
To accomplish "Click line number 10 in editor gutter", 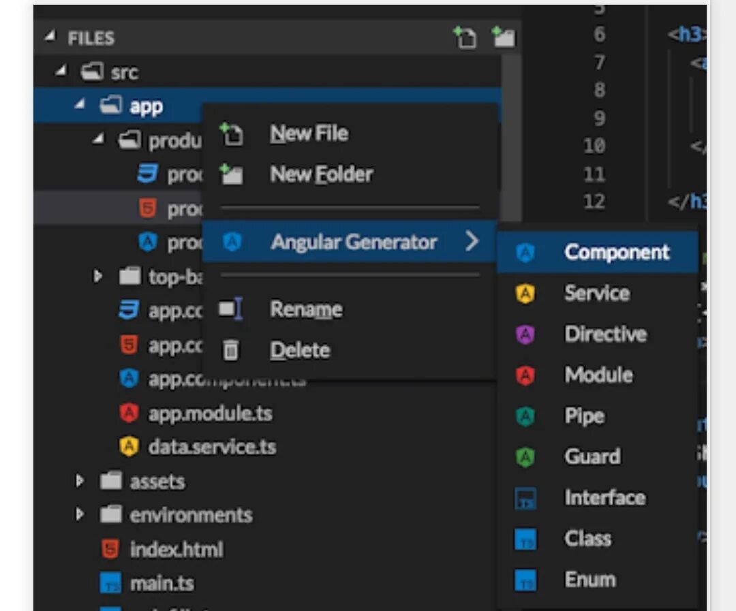I will pyautogui.click(x=594, y=146).
